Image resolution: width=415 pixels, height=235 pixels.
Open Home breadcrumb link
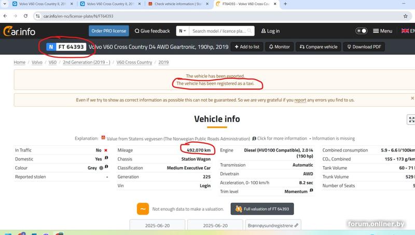[20, 62]
